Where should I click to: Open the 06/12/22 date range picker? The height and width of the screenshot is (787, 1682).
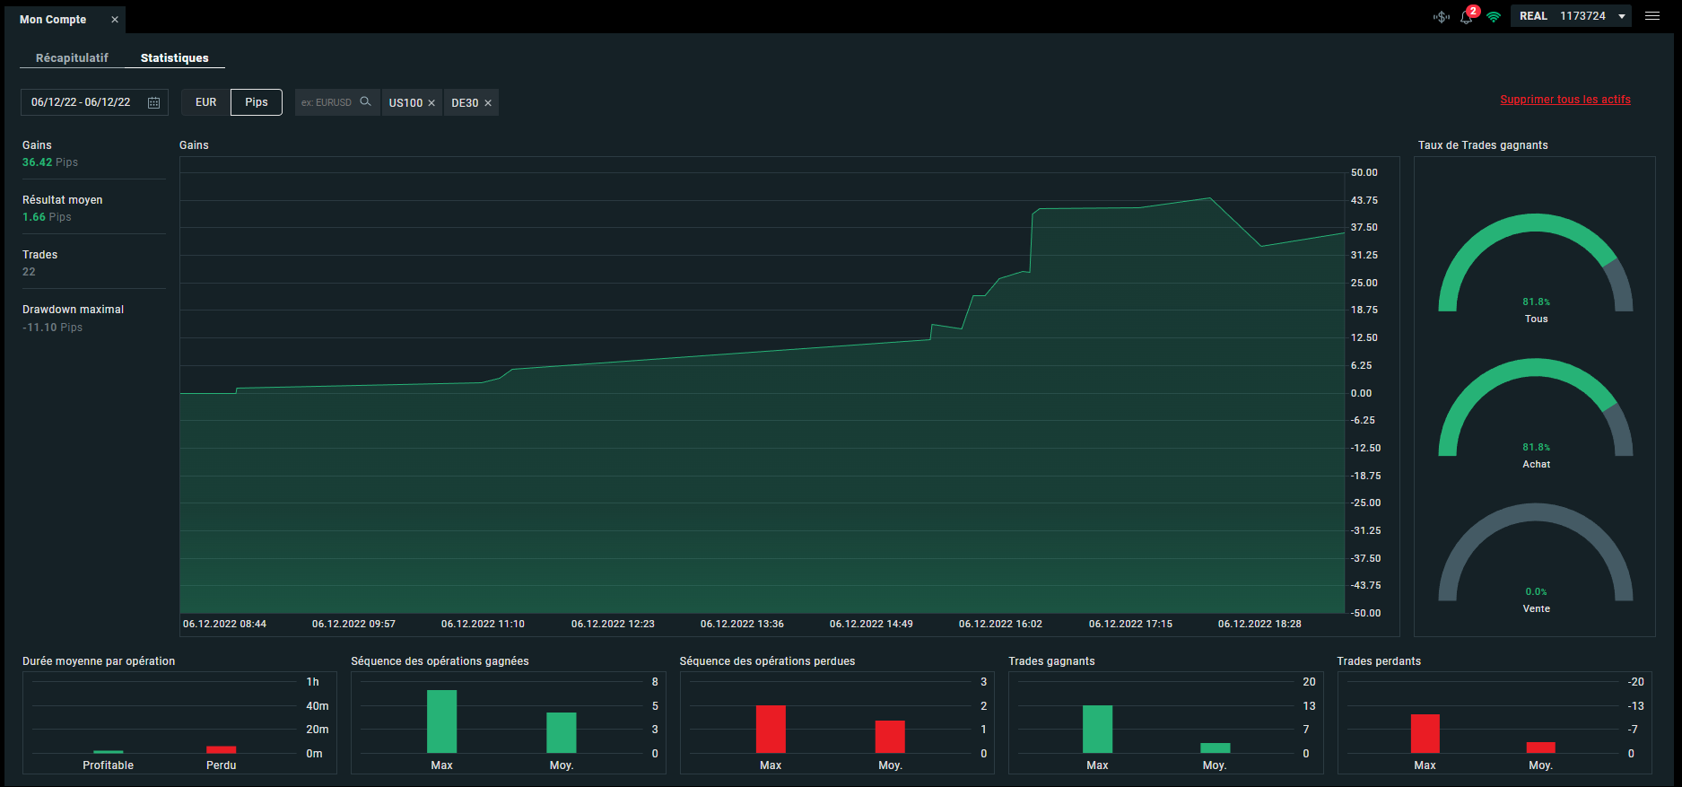(94, 102)
